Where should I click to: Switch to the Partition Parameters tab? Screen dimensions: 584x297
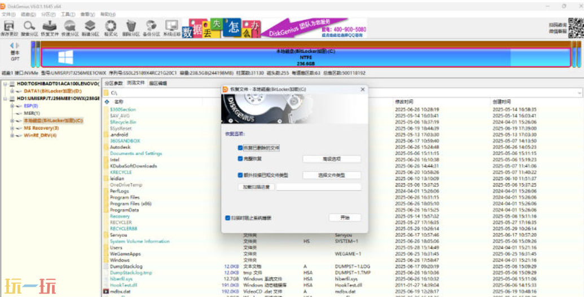(113, 83)
